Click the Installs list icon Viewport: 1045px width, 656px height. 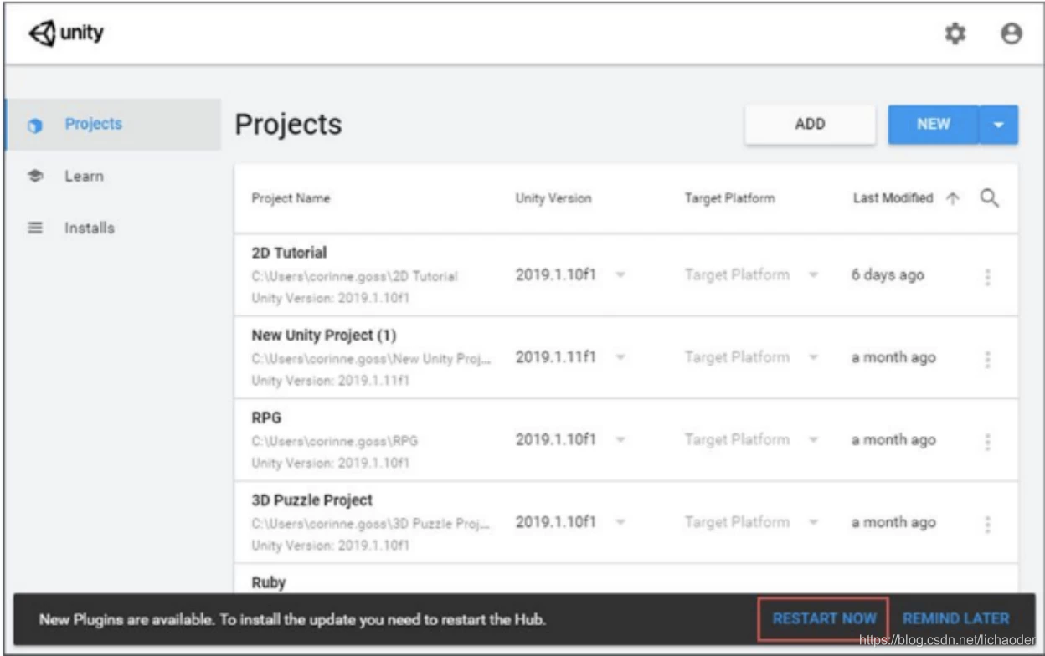[x=35, y=228]
